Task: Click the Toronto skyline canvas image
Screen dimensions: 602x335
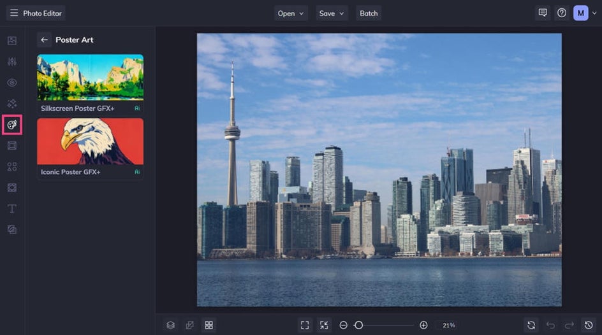Action: coord(379,170)
